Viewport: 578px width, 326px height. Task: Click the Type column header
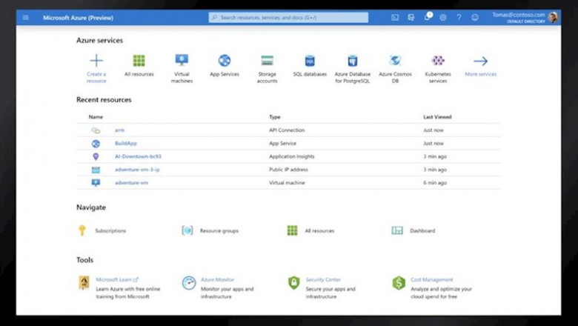(x=275, y=117)
